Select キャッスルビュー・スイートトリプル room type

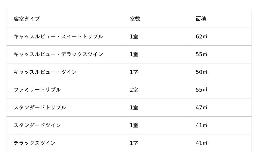click(x=58, y=36)
